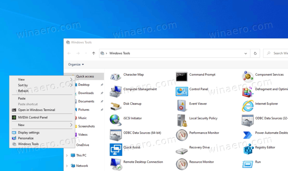Open Computer Management icon
Image resolution: width=288 pixels, height=171 pixels.
click(x=116, y=91)
